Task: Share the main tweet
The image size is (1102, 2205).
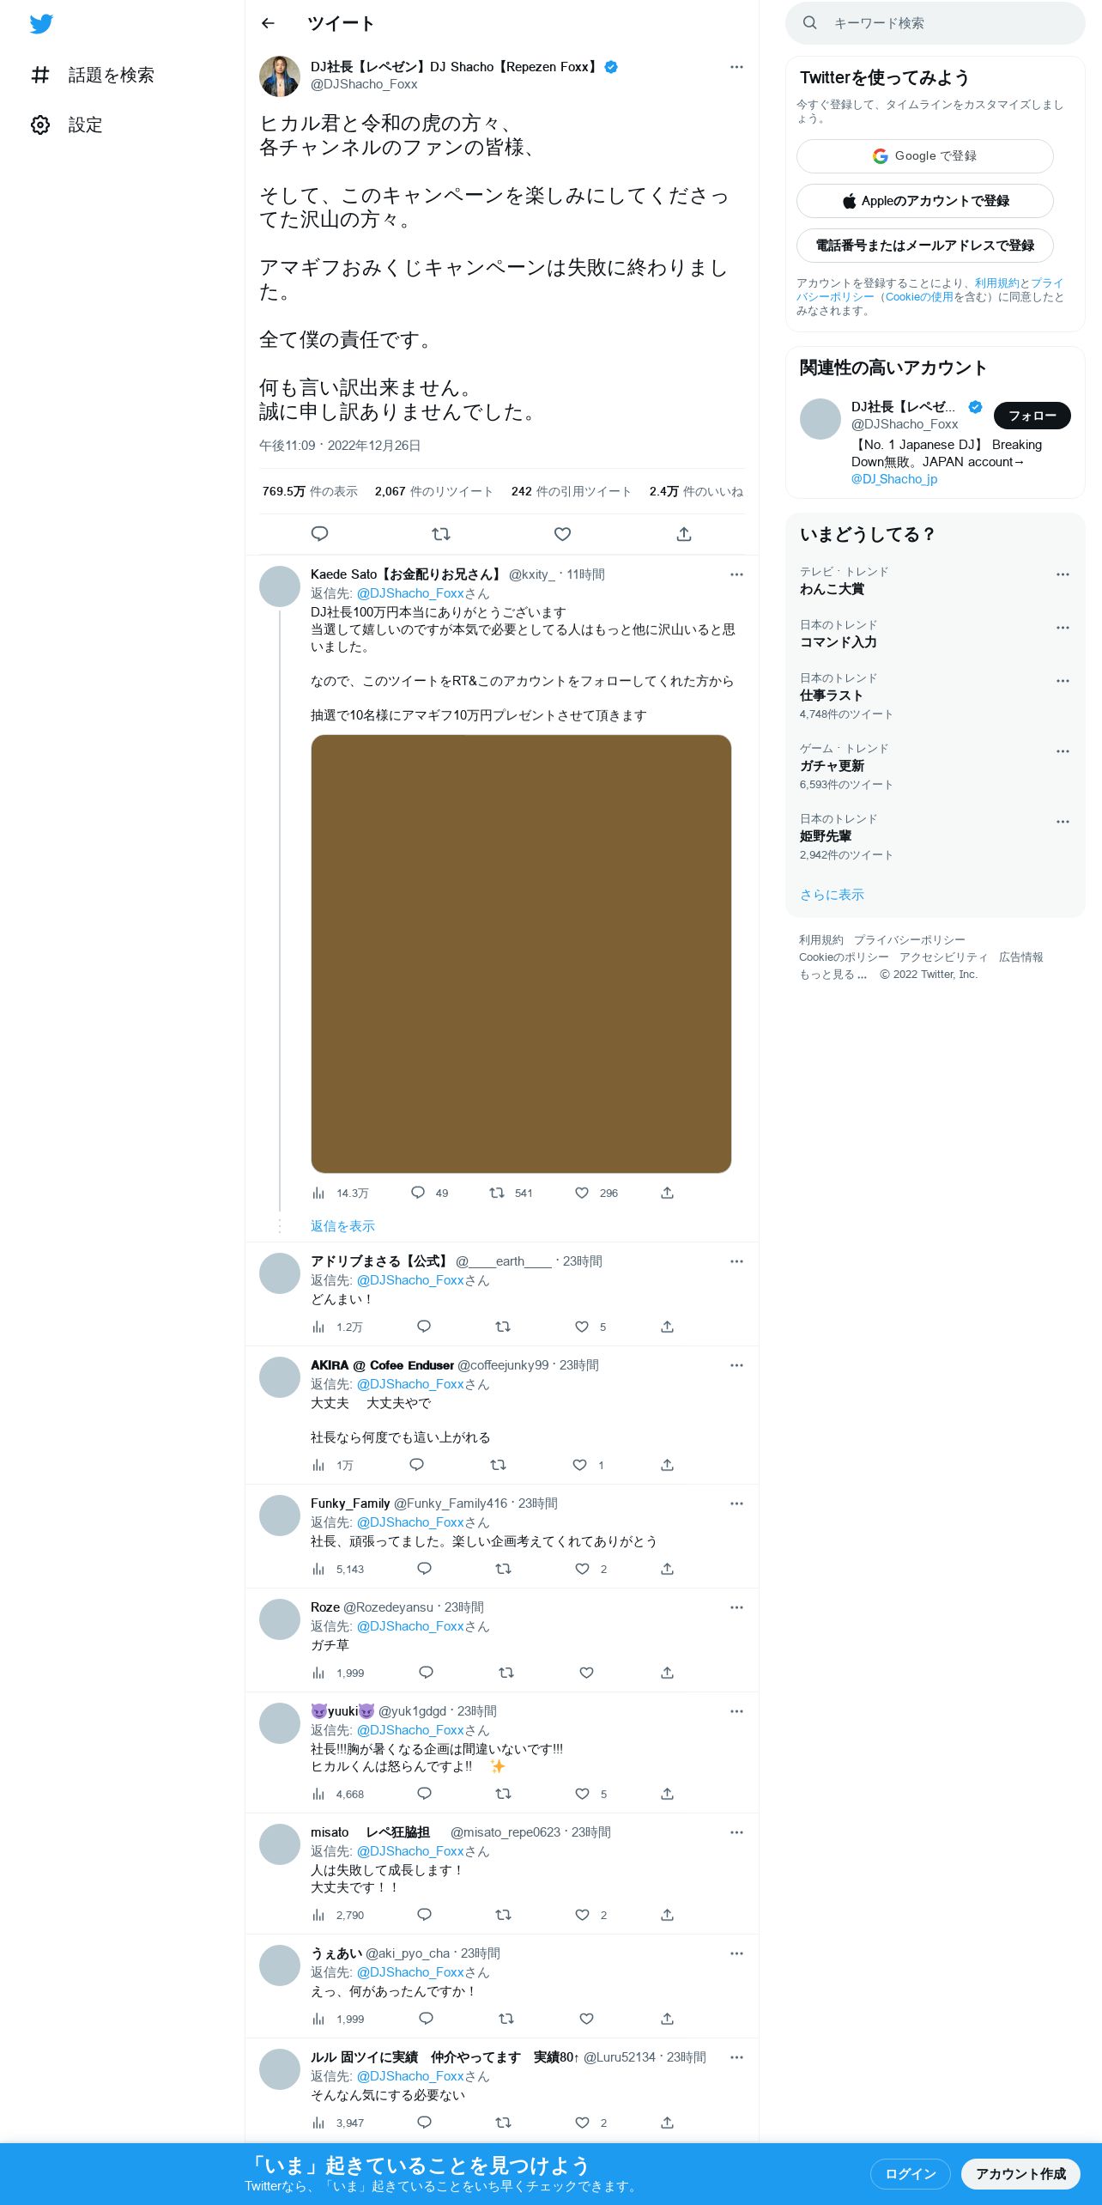Action: click(x=684, y=534)
